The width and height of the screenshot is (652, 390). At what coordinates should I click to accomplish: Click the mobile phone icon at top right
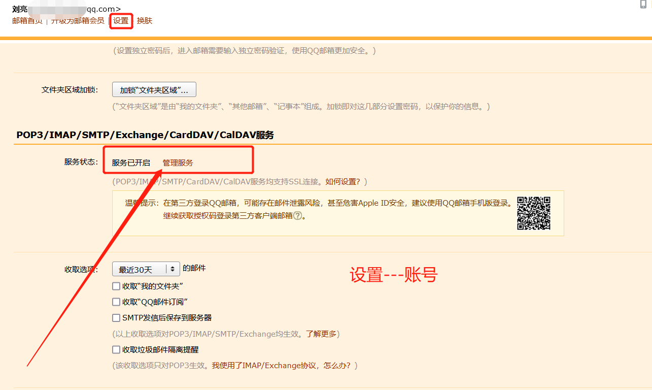[643, 4]
